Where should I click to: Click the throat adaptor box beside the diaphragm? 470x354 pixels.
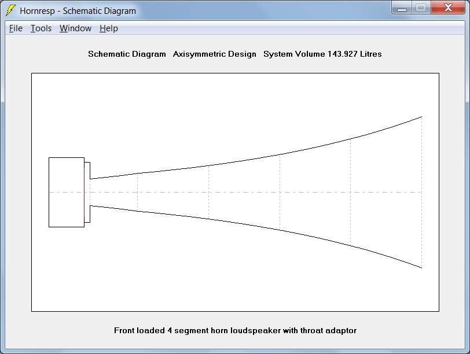87,192
